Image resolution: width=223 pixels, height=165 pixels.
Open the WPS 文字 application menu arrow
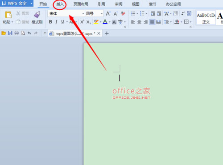point(31,3)
